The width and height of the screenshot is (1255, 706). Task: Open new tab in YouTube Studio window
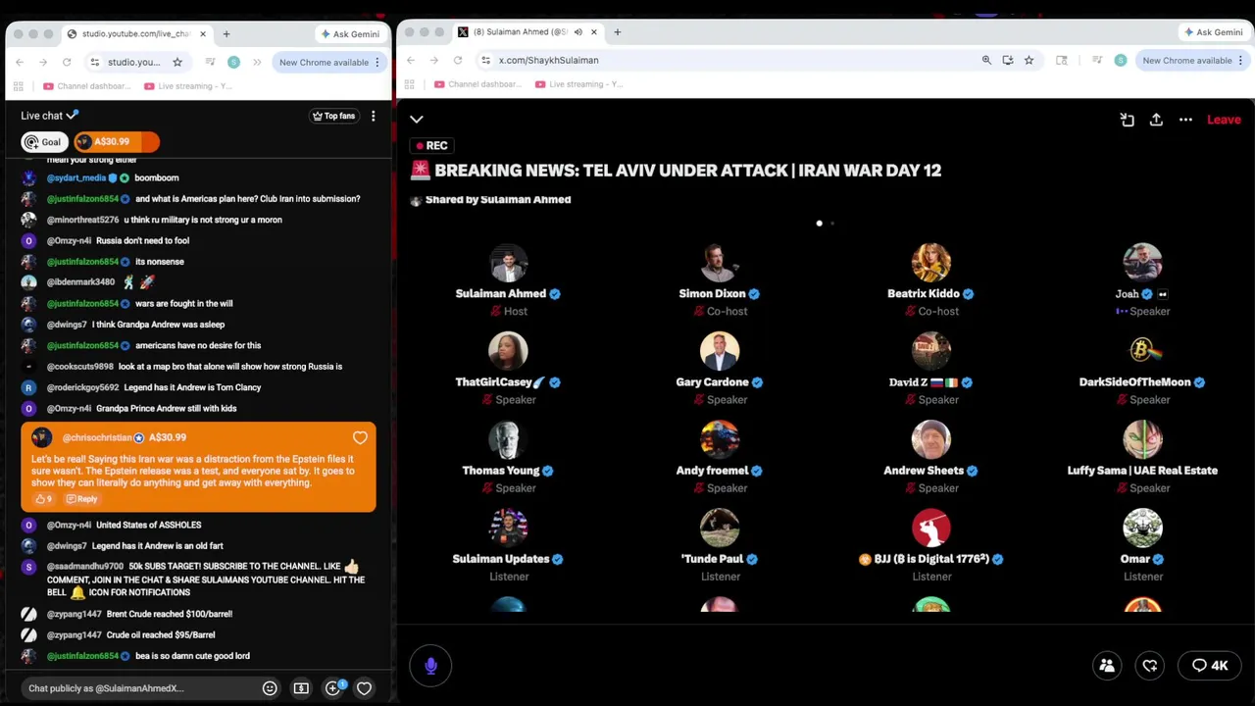tap(226, 33)
